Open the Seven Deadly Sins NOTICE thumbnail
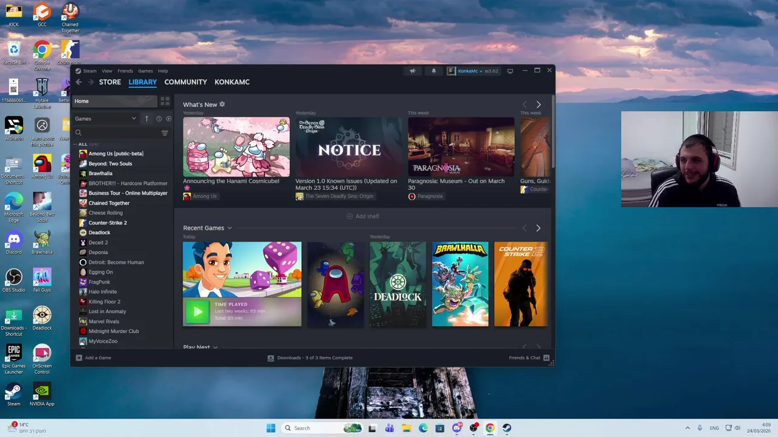This screenshot has height=437, width=778. [x=349, y=147]
